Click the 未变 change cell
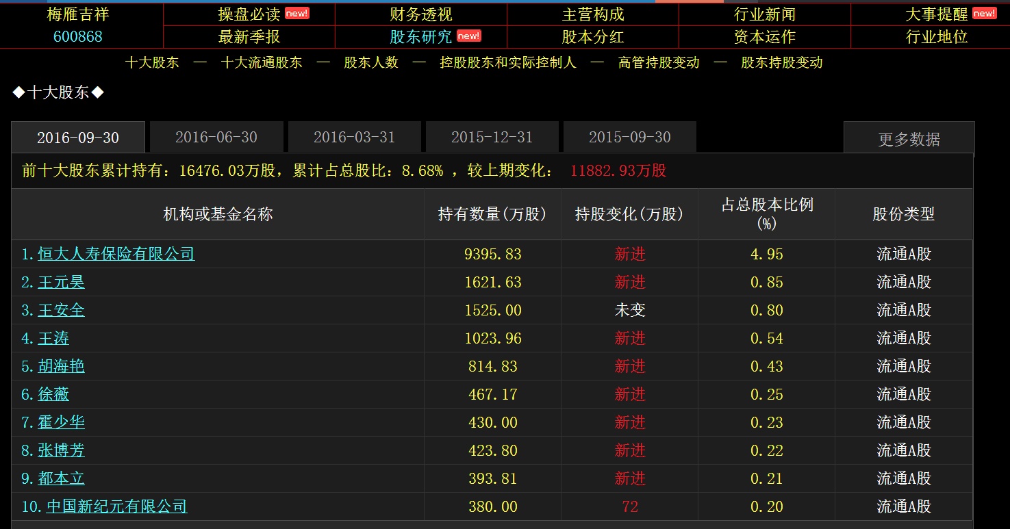Viewport: 1010px width, 529px height. tap(630, 310)
